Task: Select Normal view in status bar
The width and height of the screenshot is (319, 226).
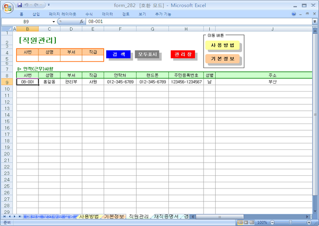Action: [240, 222]
